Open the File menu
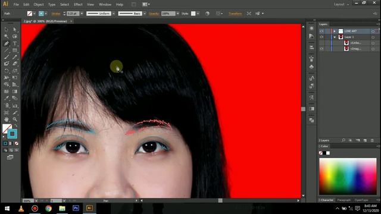The image size is (381, 214). [x=16, y=4]
